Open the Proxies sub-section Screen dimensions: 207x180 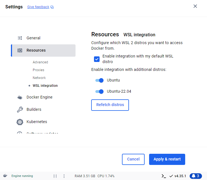38,70
